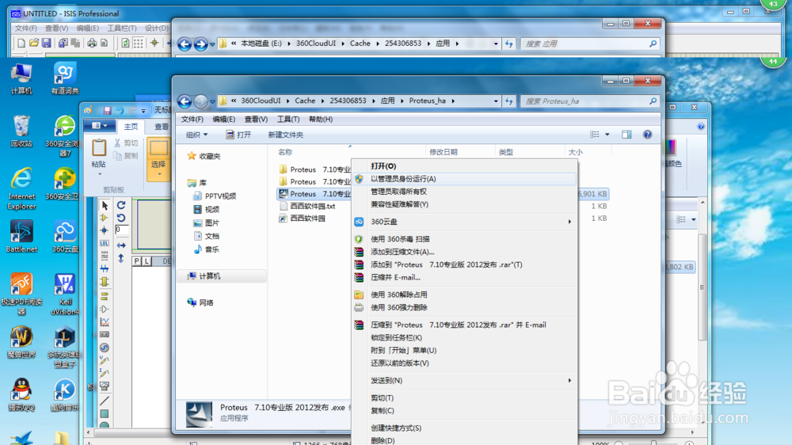Click 修改日期 column header

click(443, 152)
